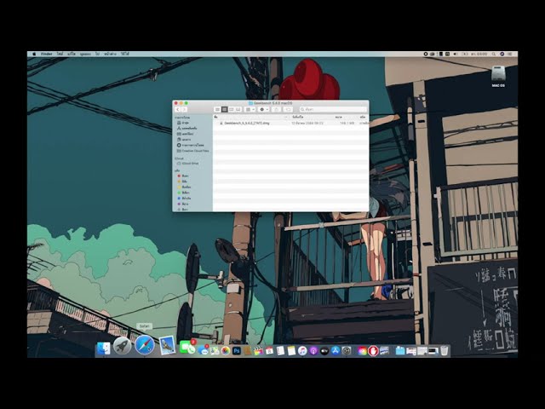Viewport: 545px width, 409px height.
Task: Open Applications in the Finder sidebar
Action: pos(189,129)
